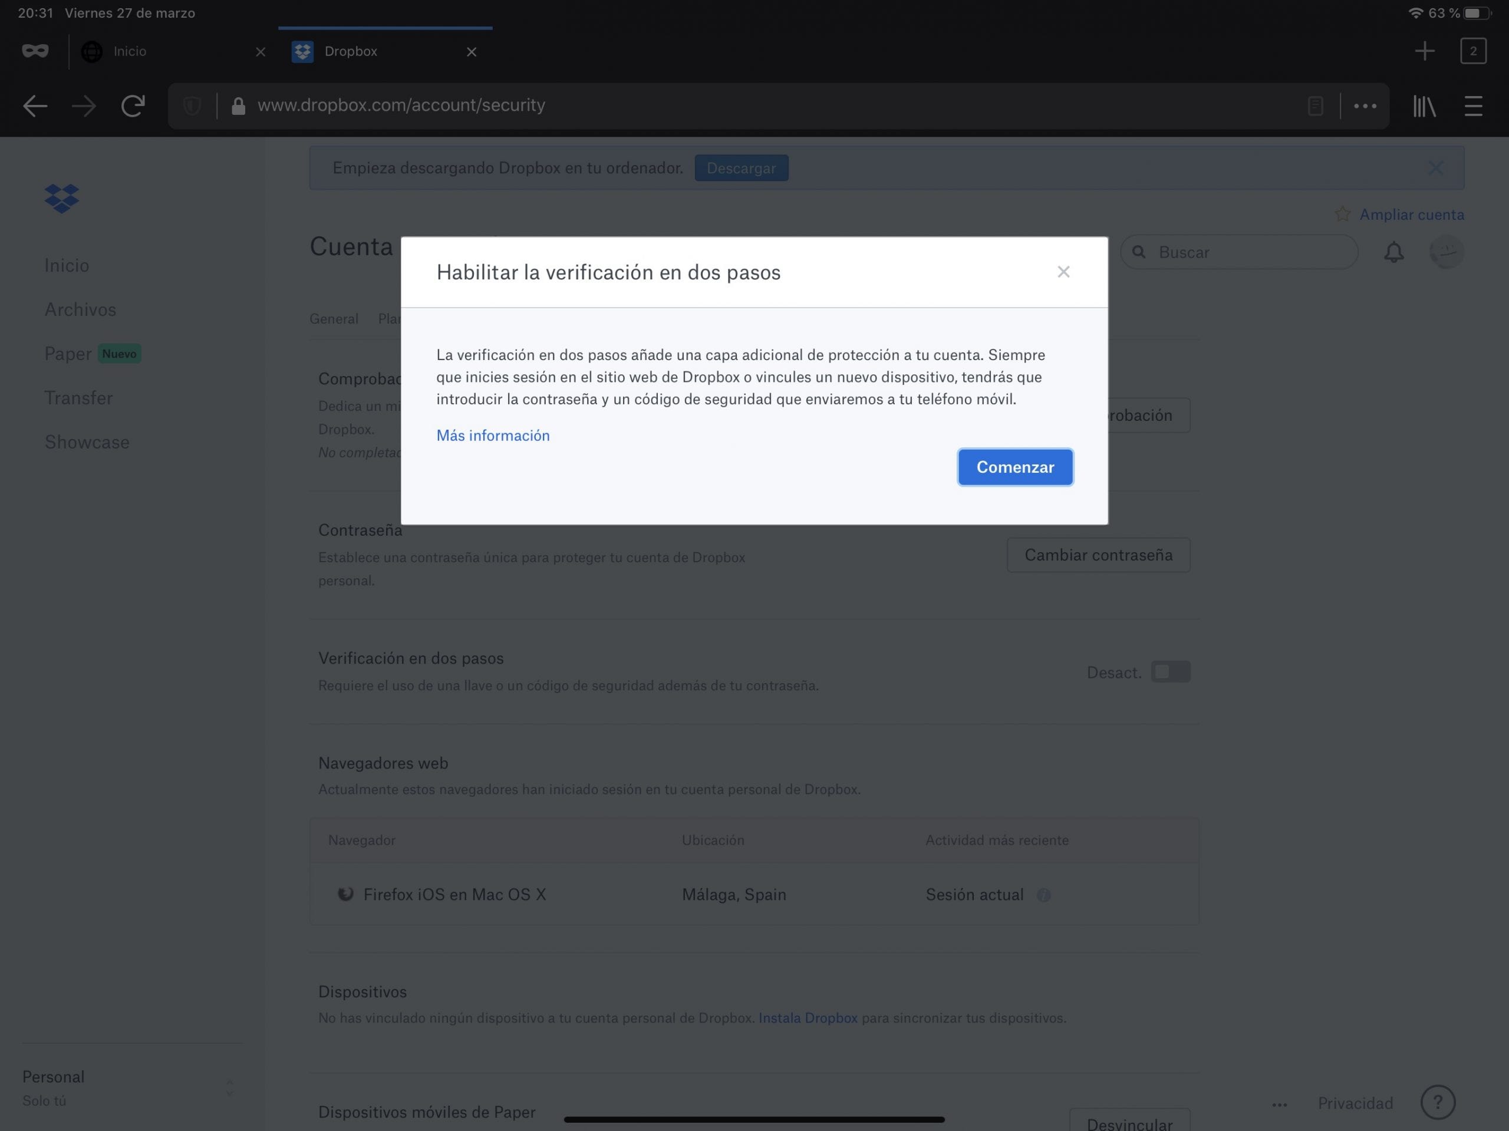Open page actions three-dot menu

(x=1365, y=105)
